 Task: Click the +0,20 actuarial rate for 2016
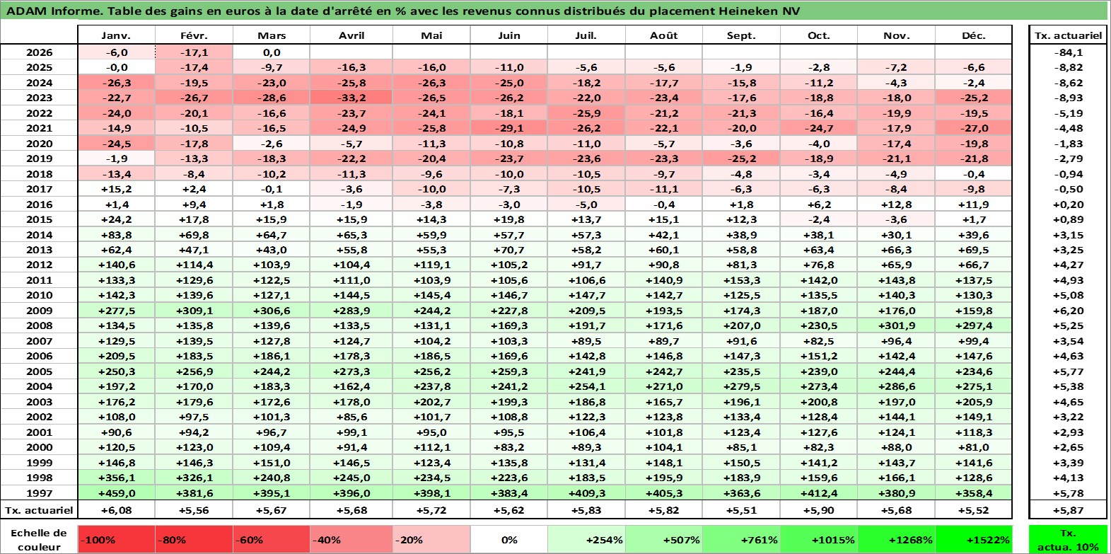point(1068,204)
